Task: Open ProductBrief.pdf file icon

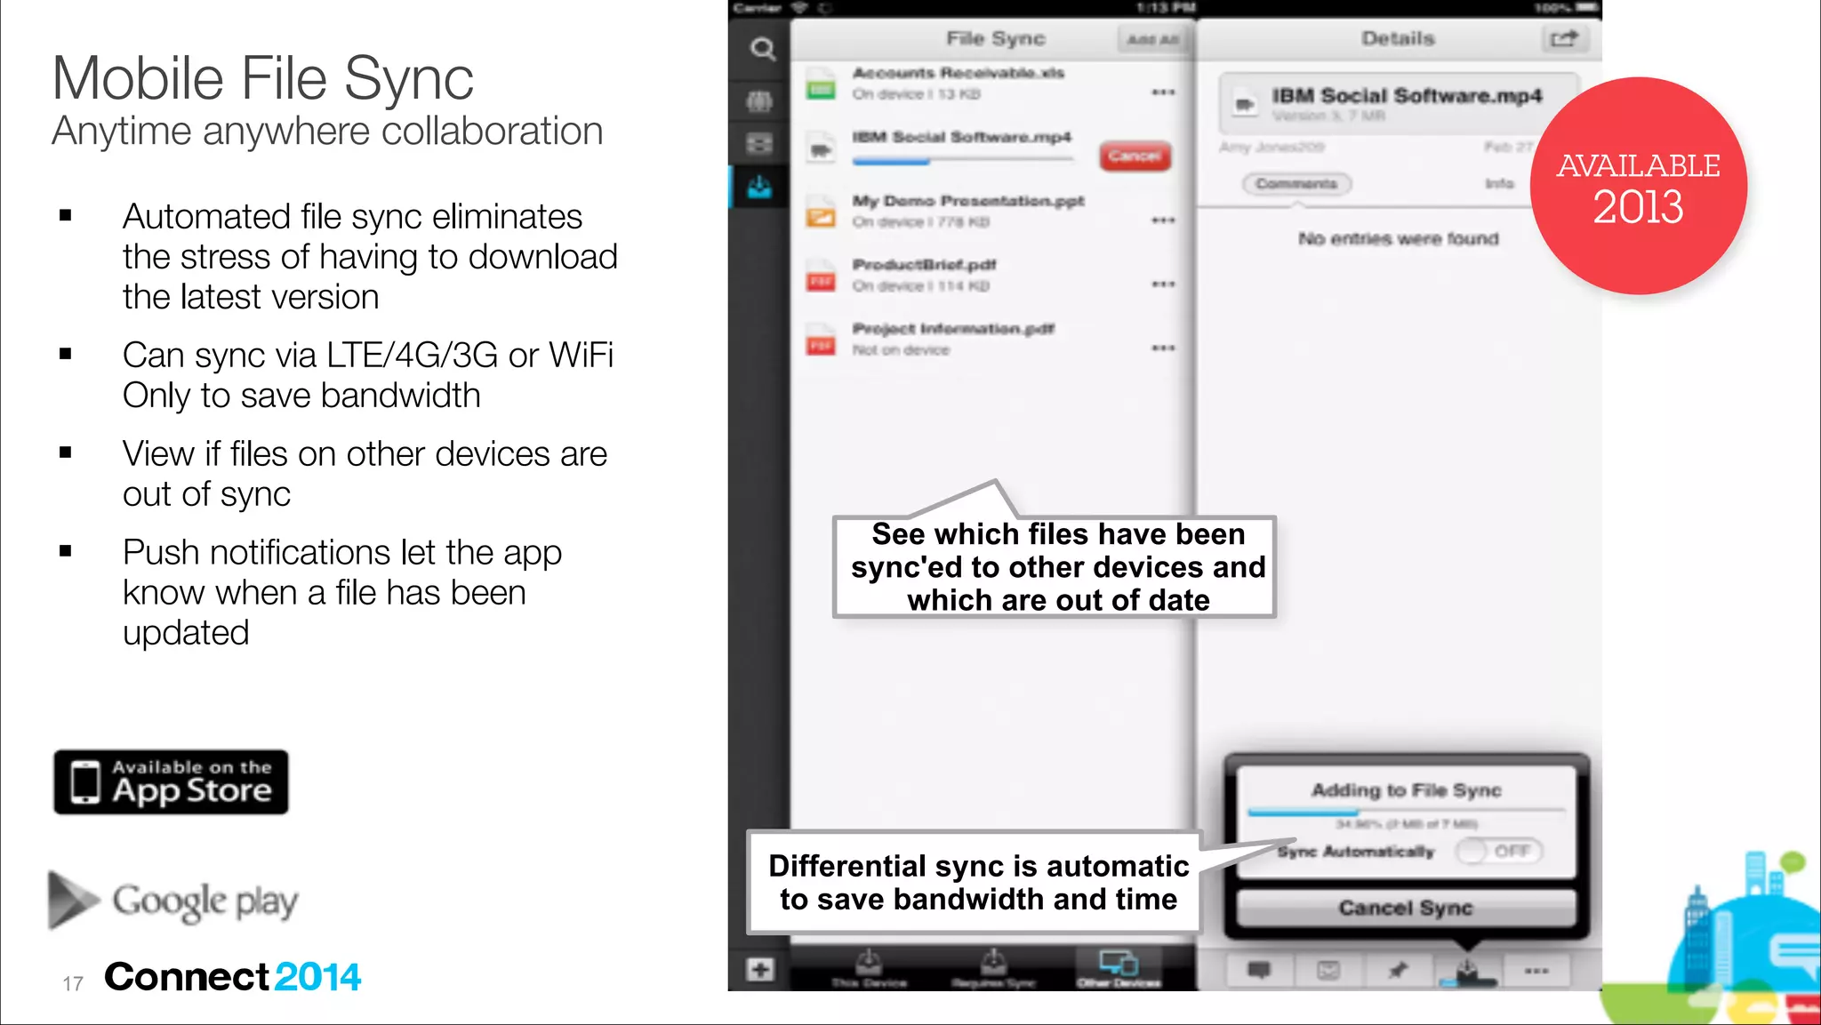Action: tap(821, 276)
